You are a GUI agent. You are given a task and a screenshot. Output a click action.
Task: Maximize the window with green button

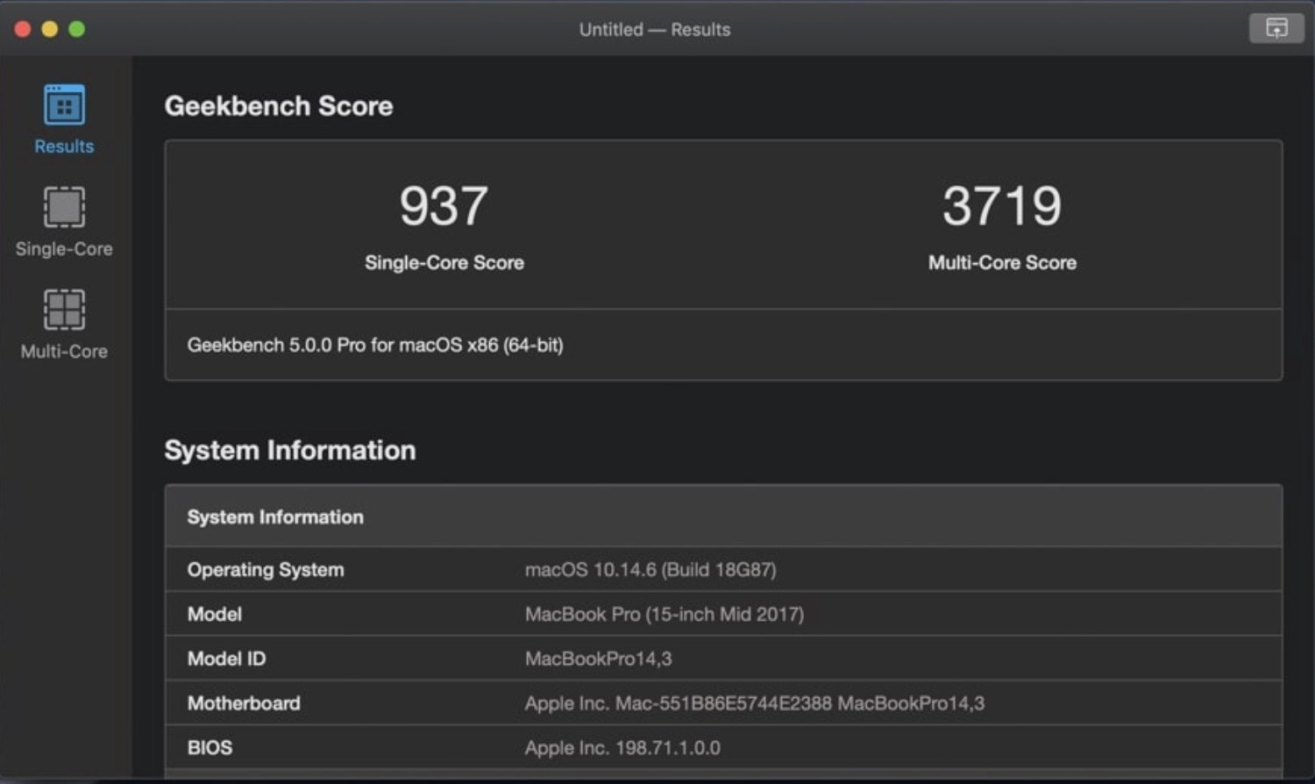[77, 29]
